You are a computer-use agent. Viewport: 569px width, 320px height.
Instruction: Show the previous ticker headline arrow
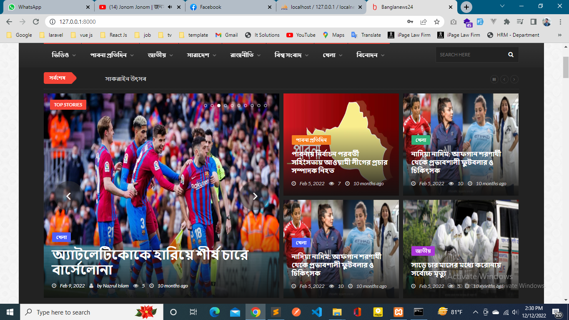pos(504,79)
